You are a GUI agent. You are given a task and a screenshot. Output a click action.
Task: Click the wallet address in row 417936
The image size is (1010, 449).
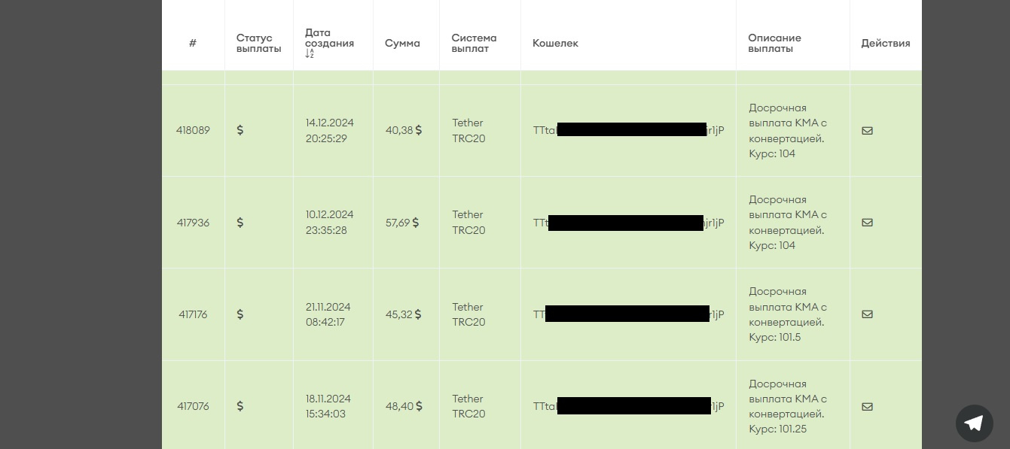[x=628, y=223]
